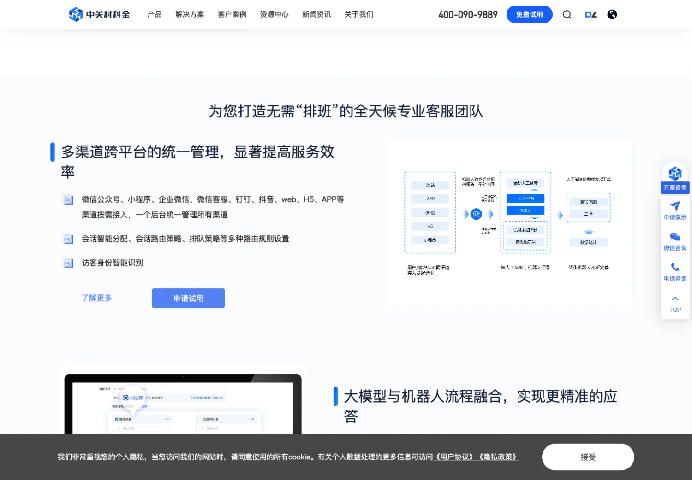Click bullet icon beside 访客身份智能识别
The width and height of the screenshot is (692, 480).
[68, 263]
